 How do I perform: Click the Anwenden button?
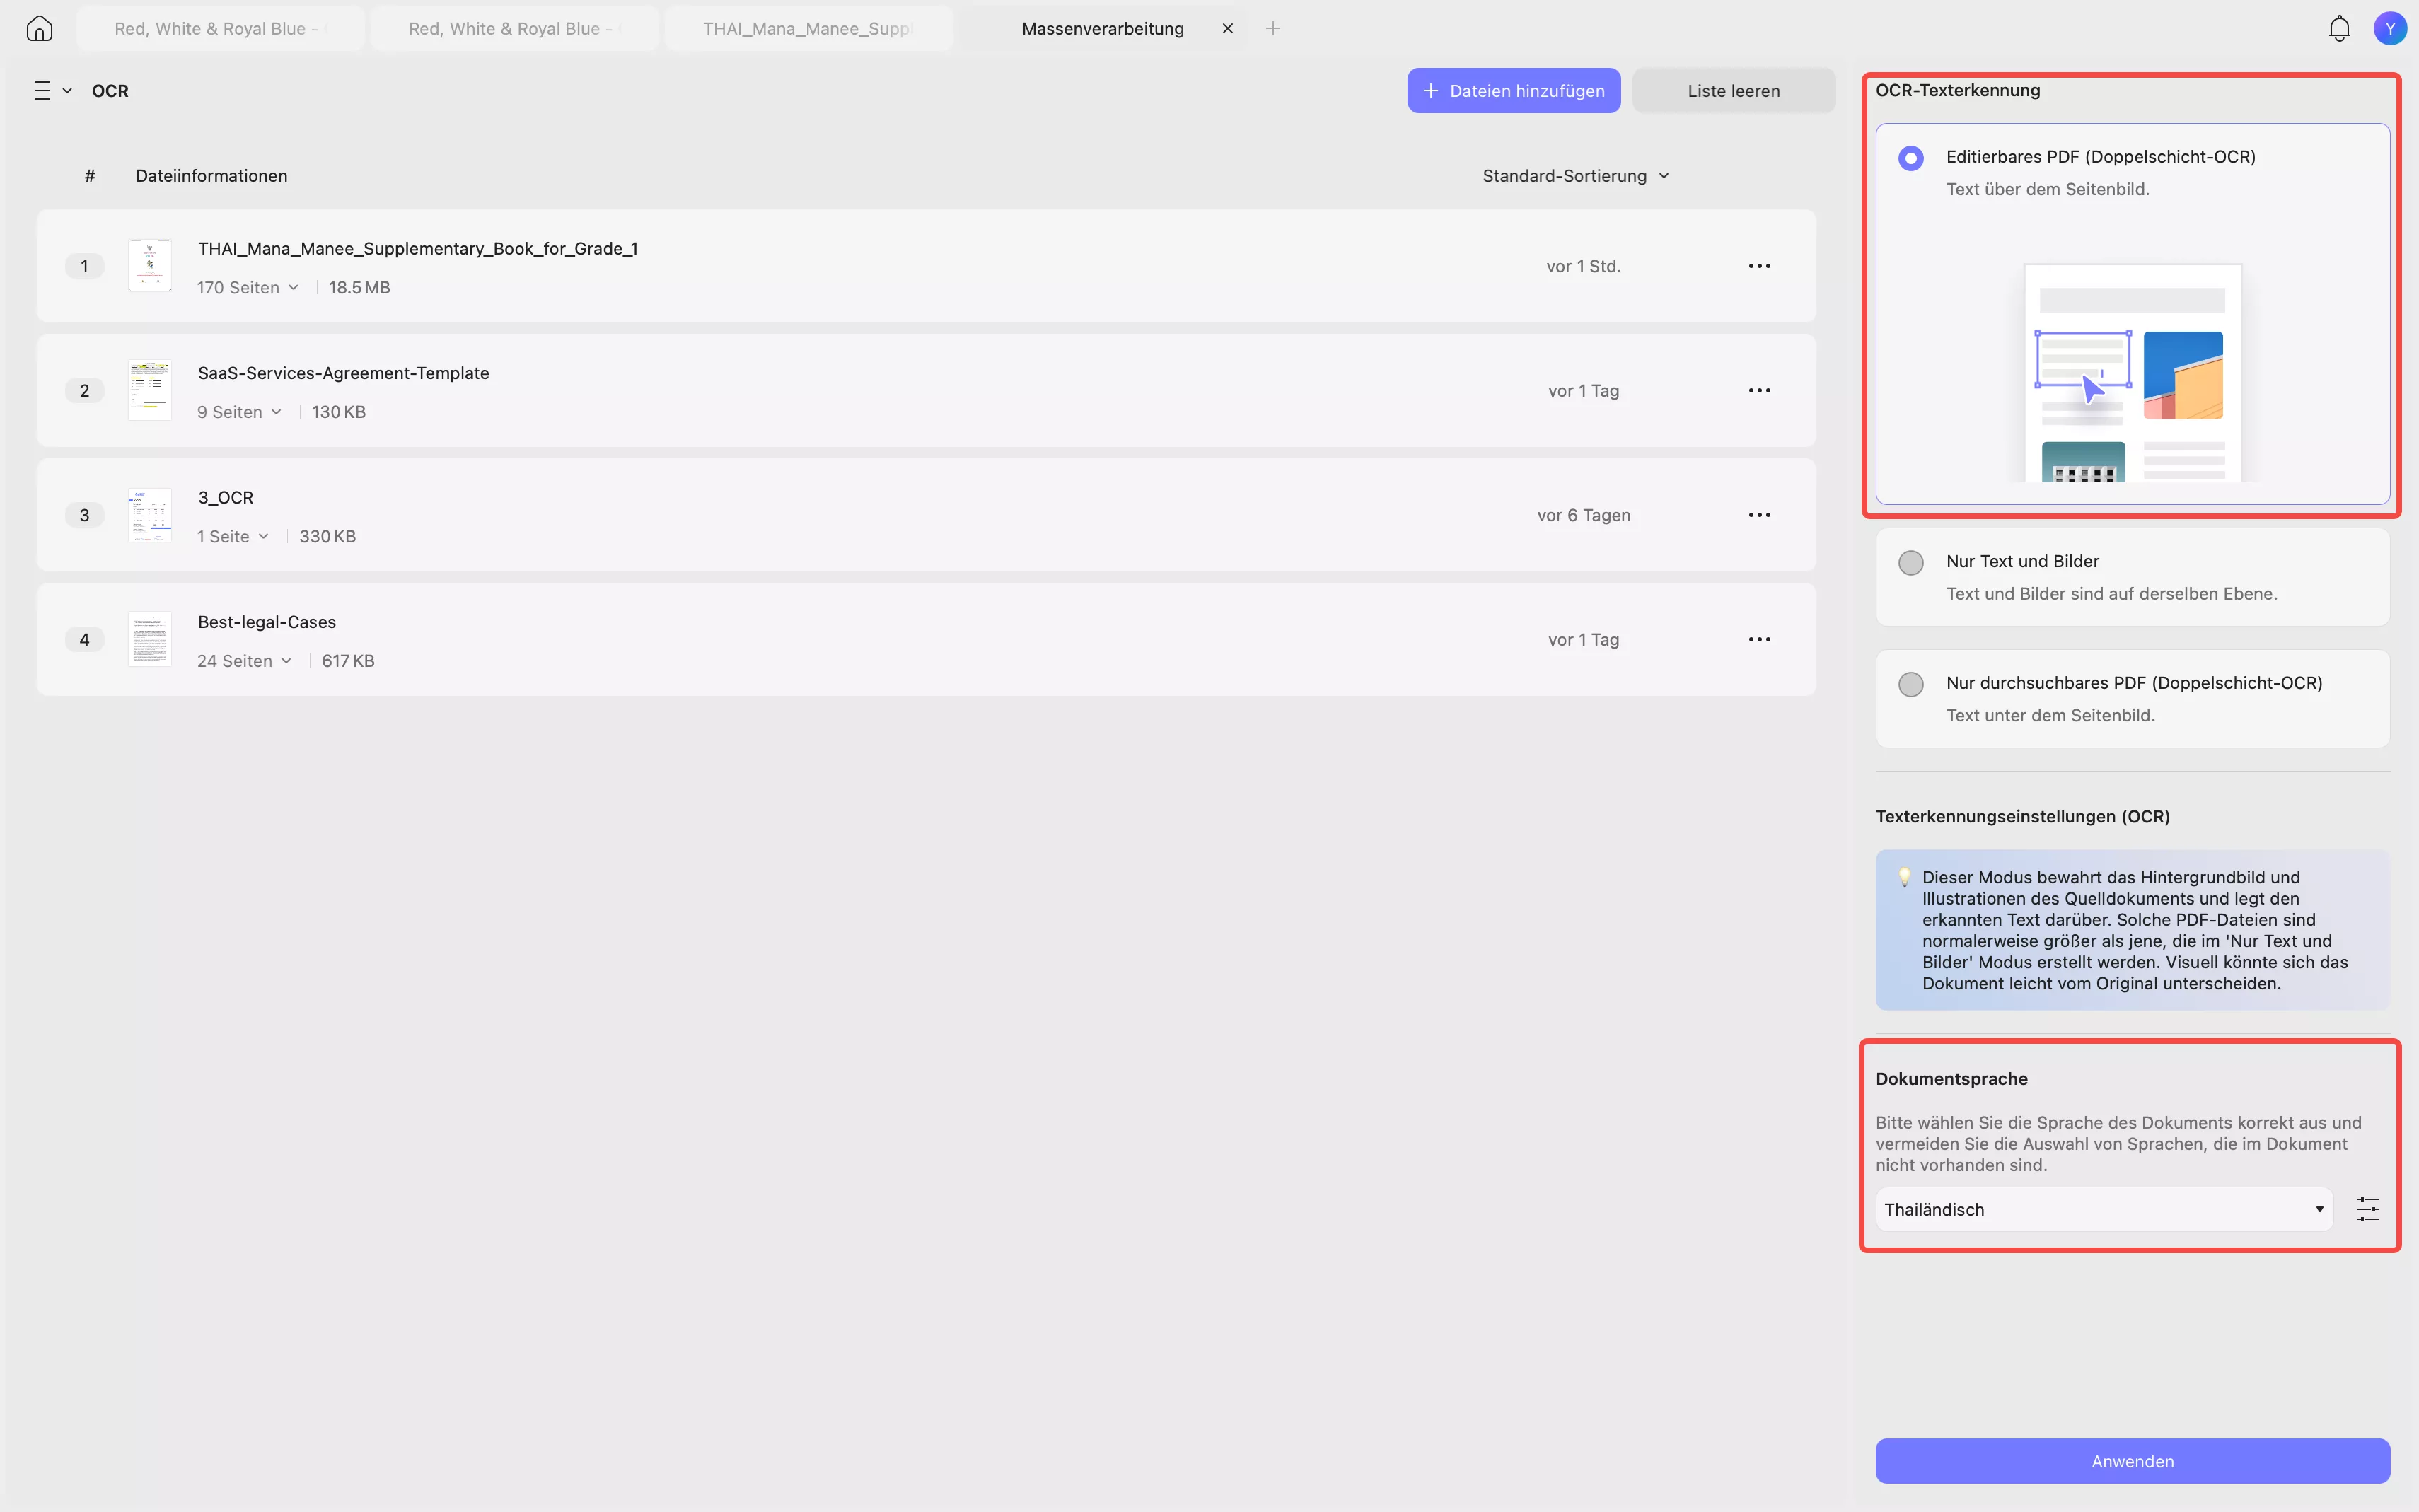pyautogui.click(x=2131, y=1461)
